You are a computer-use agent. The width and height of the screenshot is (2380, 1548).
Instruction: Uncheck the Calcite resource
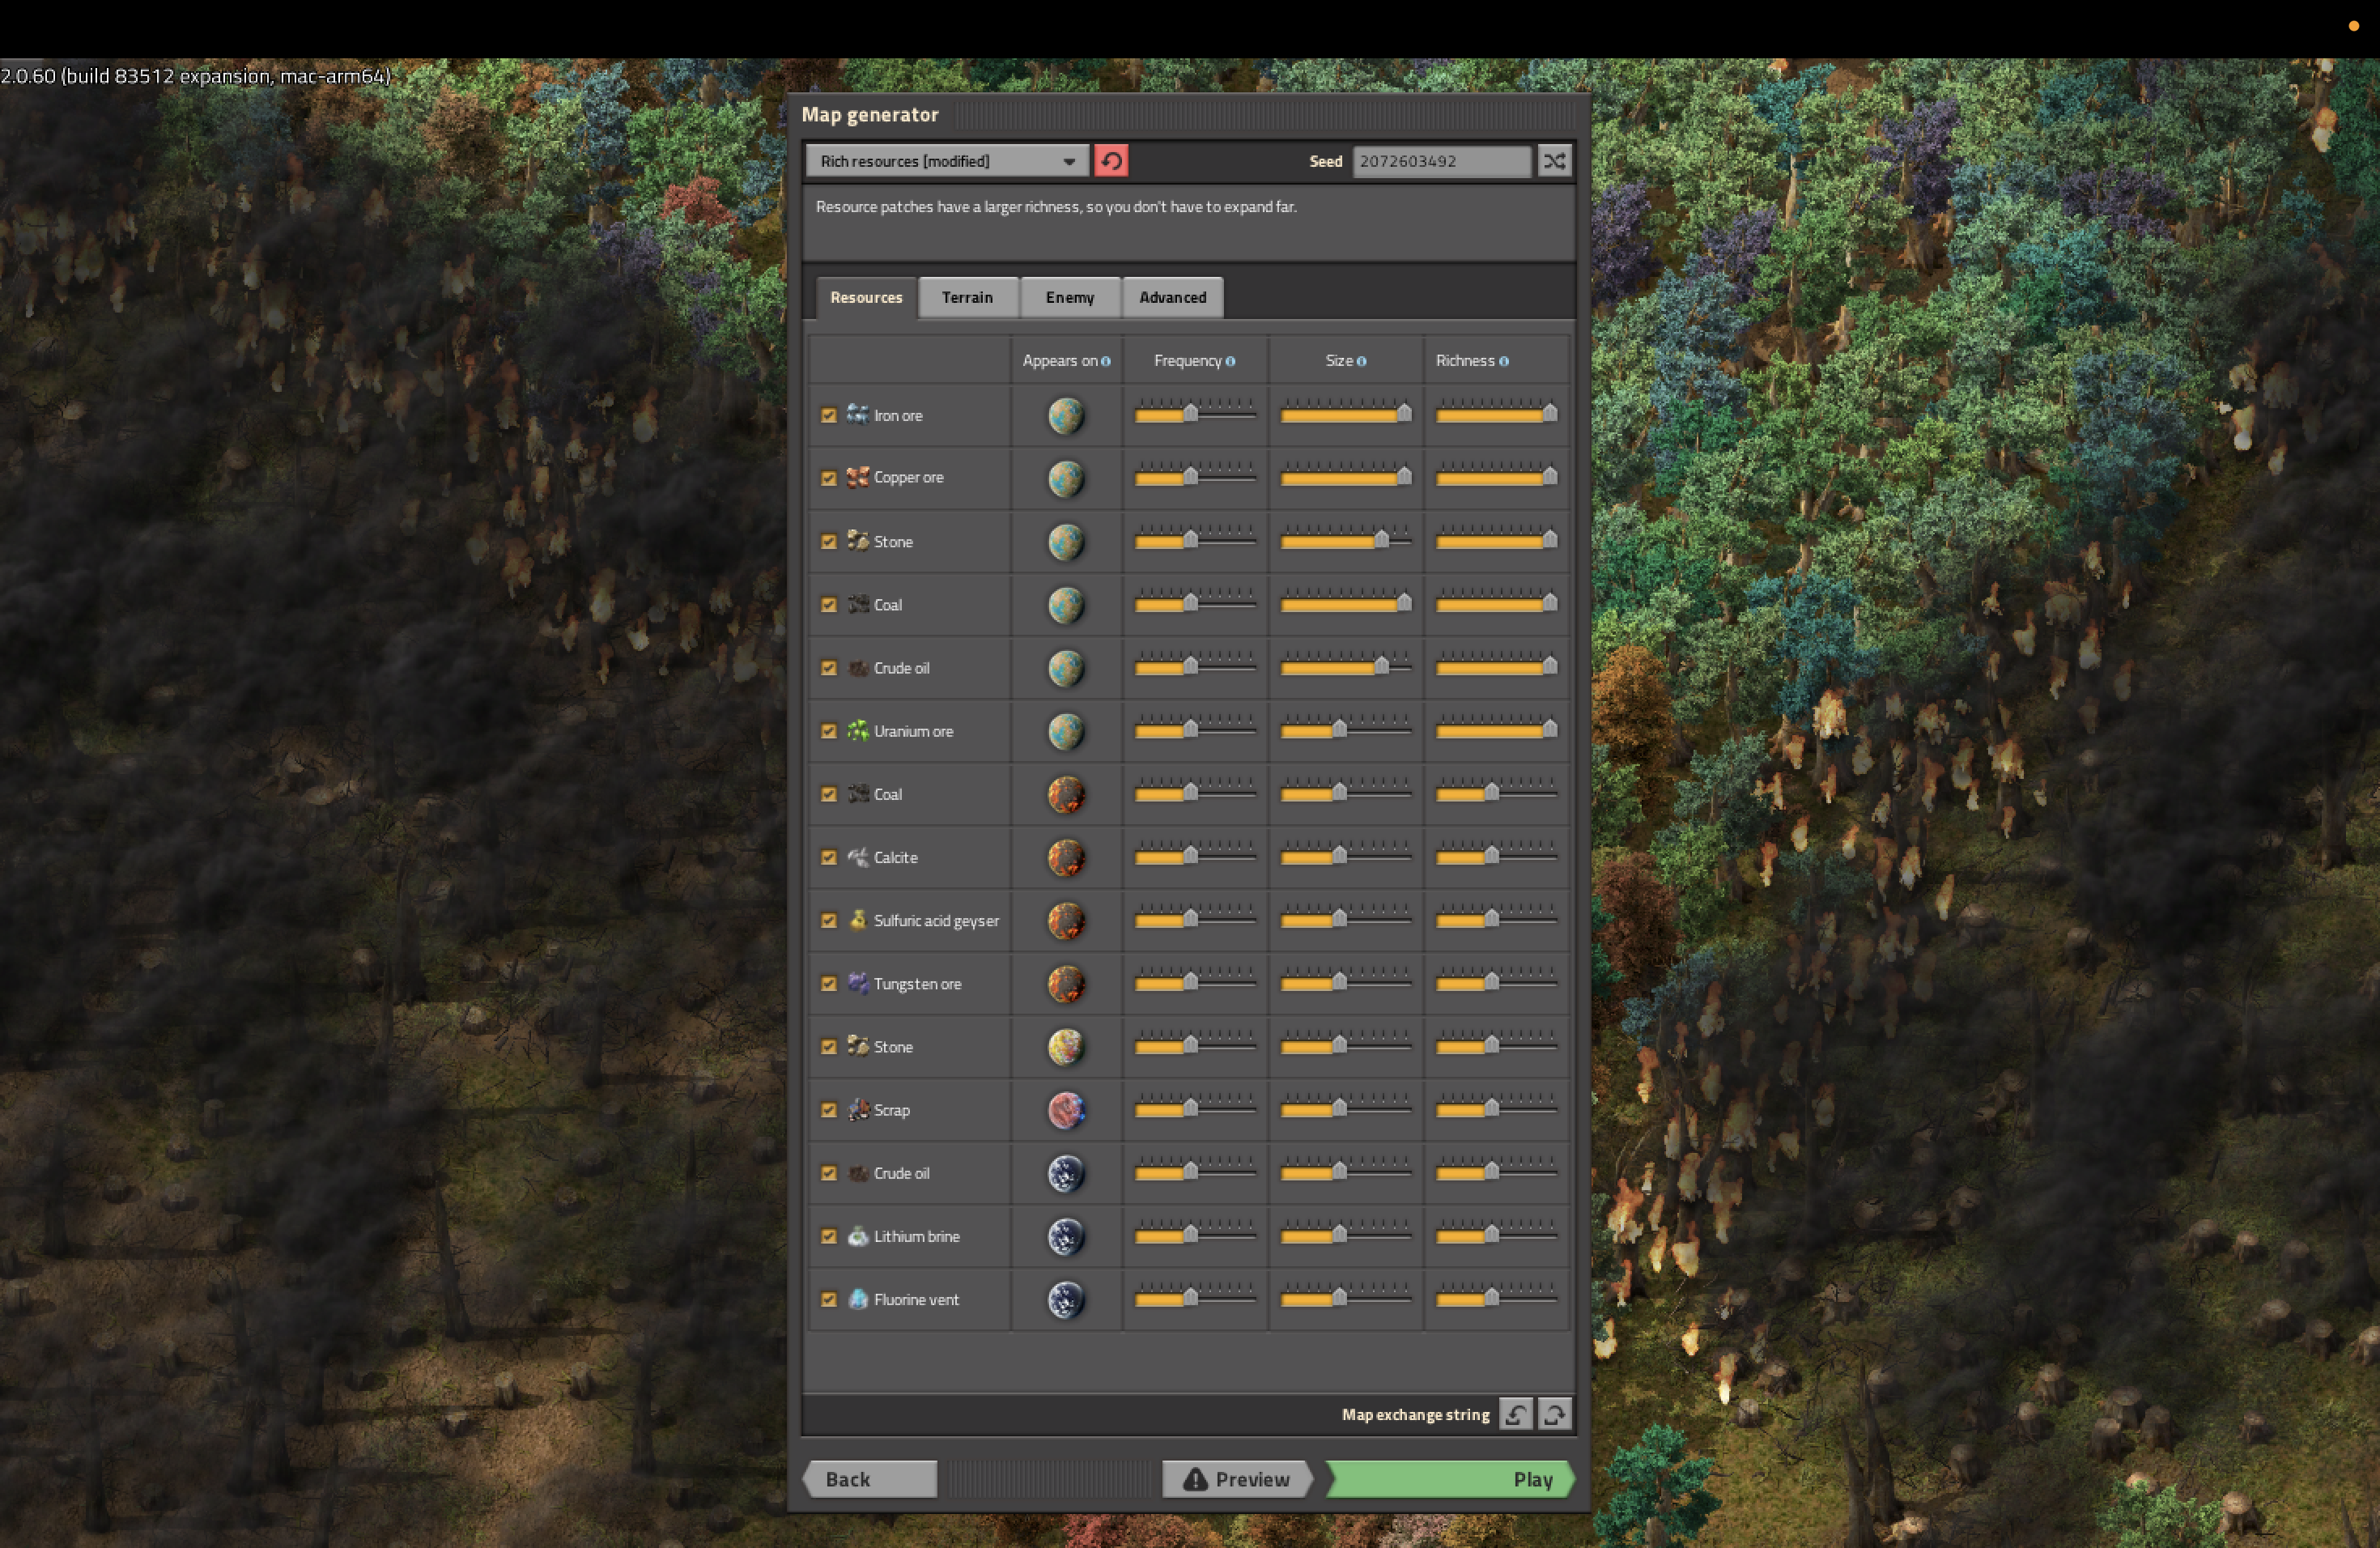click(828, 857)
